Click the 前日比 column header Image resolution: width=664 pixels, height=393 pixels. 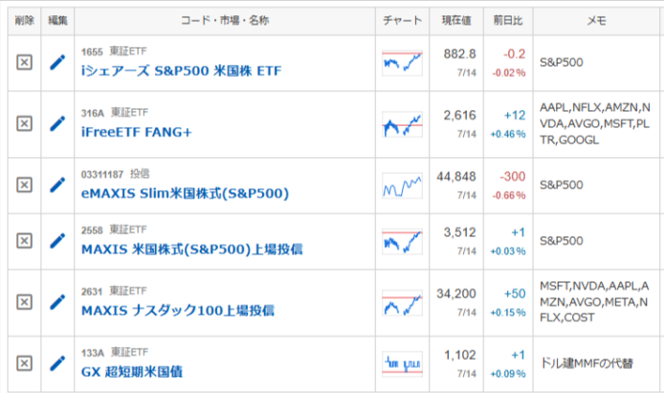point(508,20)
